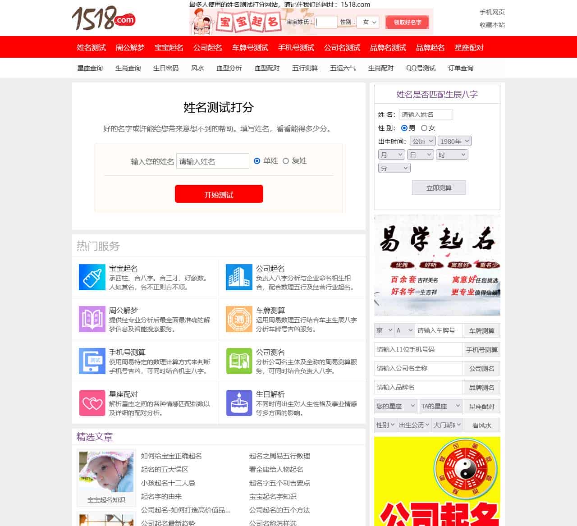Image resolution: width=577 pixels, height=526 pixels.
Task: Open the TA的星座 dropdown
Action: coord(440,406)
